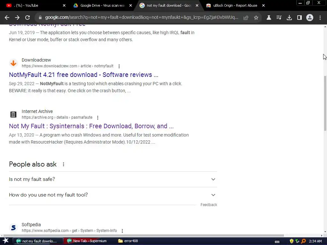
Task: Open 'Not My Fault : Sysinternals' archive result
Action: (91, 126)
